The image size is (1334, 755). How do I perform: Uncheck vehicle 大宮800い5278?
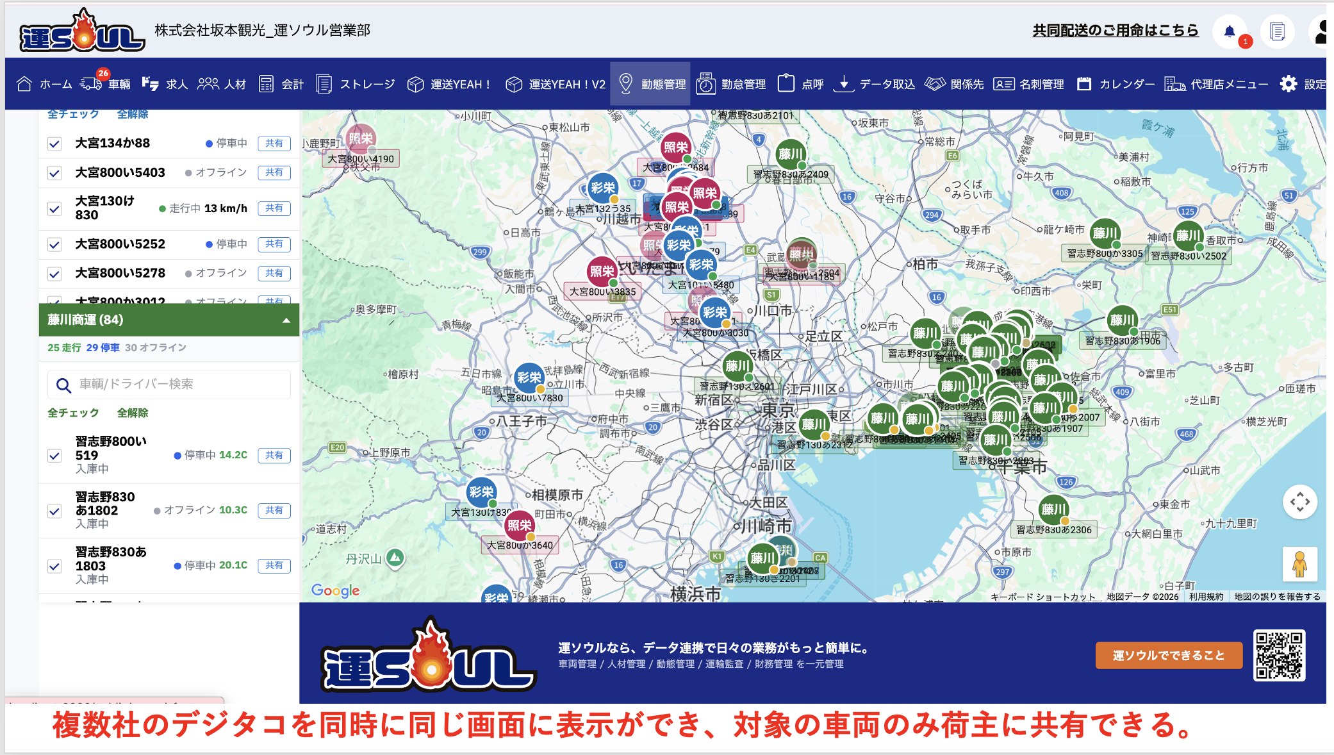click(54, 274)
